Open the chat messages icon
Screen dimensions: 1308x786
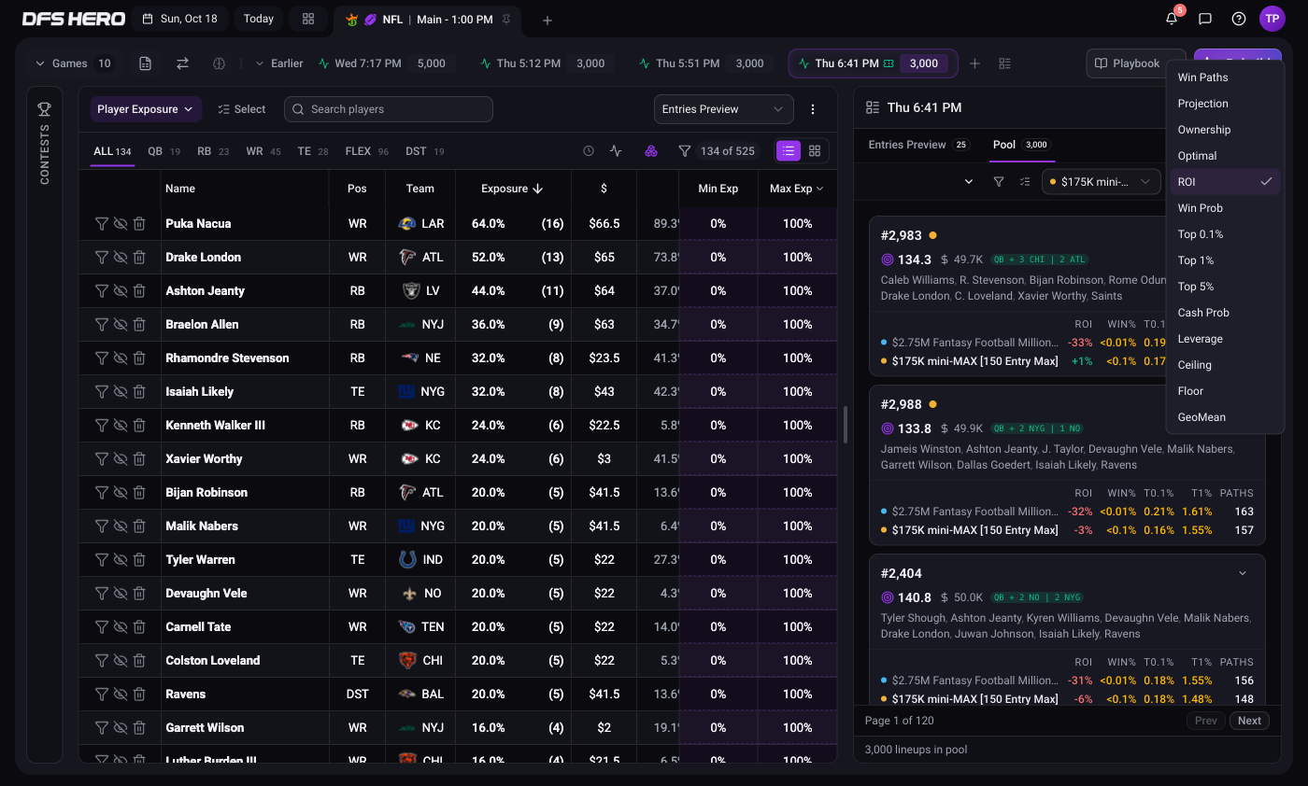pos(1205,19)
